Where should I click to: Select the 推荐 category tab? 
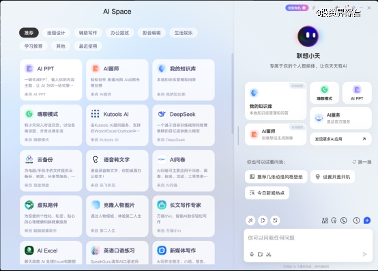pyautogui.click(x=29, y=33)
